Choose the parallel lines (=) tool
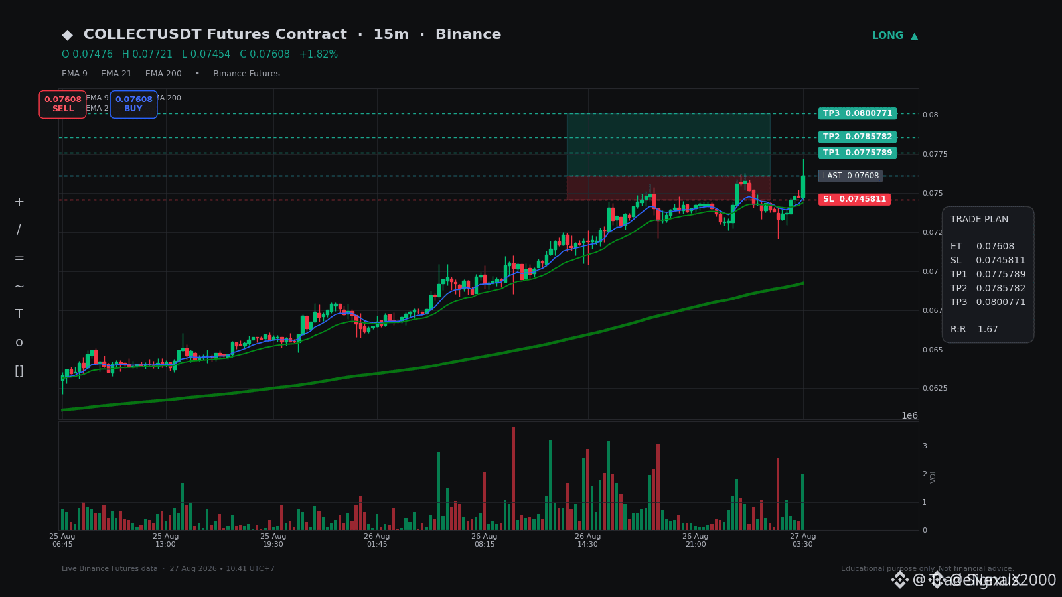Image resolution: width=1062 pixels, height=597 pixels. [x=19, y=258]
